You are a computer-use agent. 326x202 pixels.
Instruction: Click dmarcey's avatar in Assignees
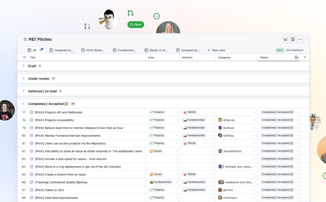[220, 120]
